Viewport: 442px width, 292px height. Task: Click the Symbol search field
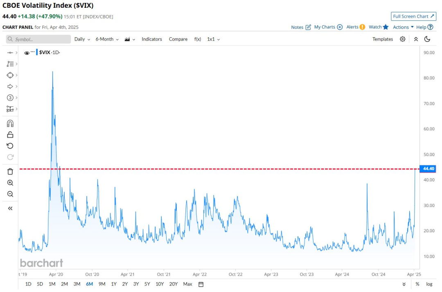38,39
